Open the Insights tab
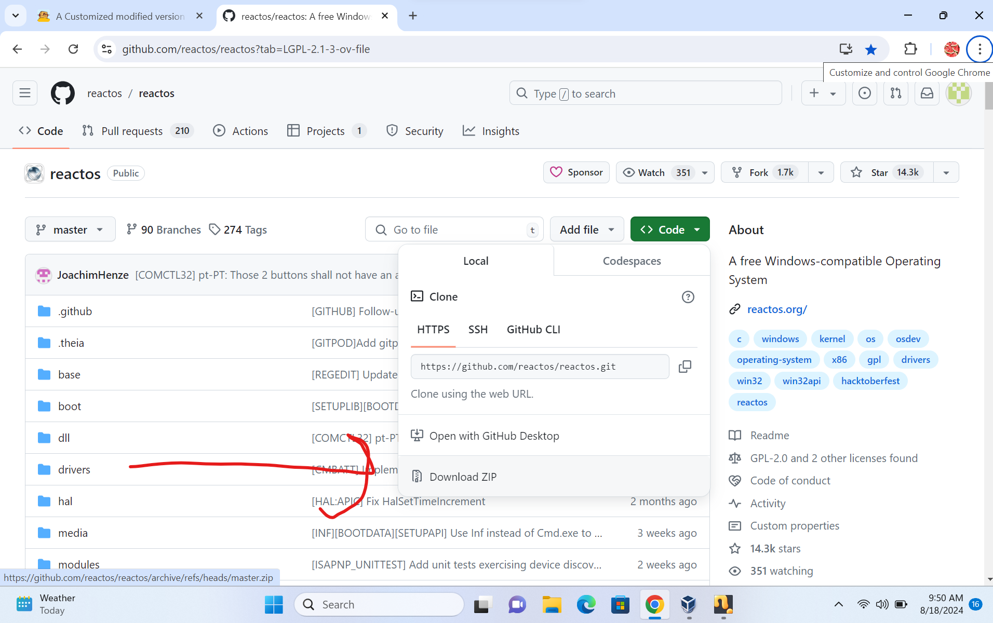 [x=491, y=131]
